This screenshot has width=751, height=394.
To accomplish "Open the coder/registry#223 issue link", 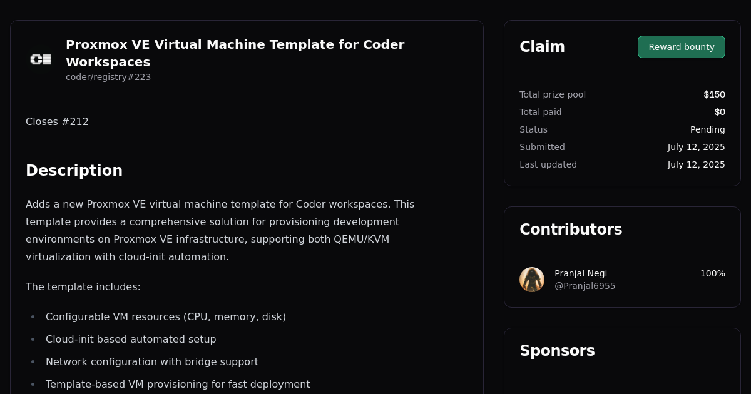I will pos(108,77).
